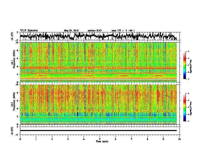Screen dimensions: 202x156
Task: Select the "start UT = 5:40:1" text
Action: coord(123,31)
